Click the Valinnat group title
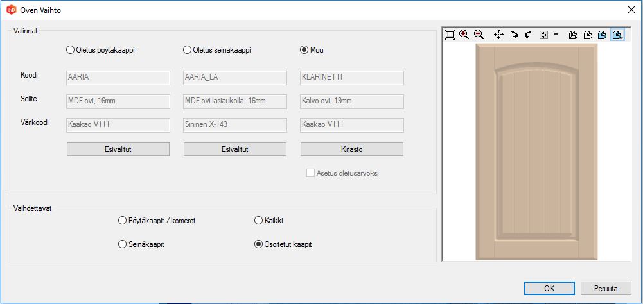 click(26, 30)
